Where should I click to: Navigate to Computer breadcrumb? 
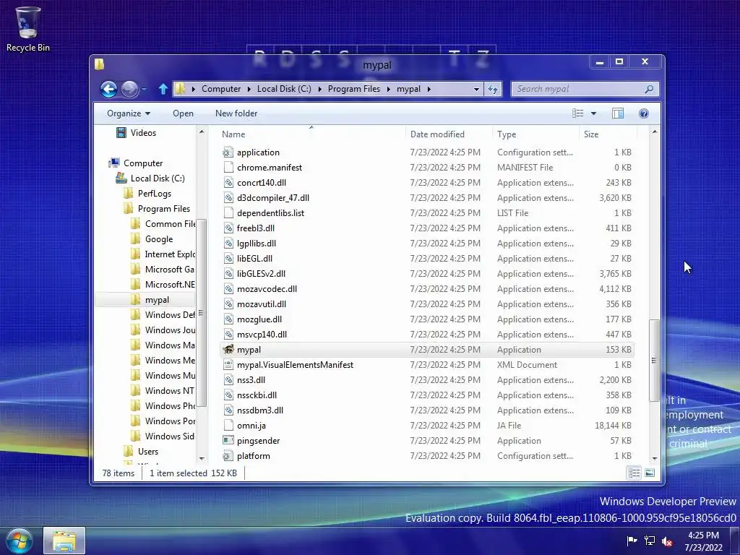(221, 89)
